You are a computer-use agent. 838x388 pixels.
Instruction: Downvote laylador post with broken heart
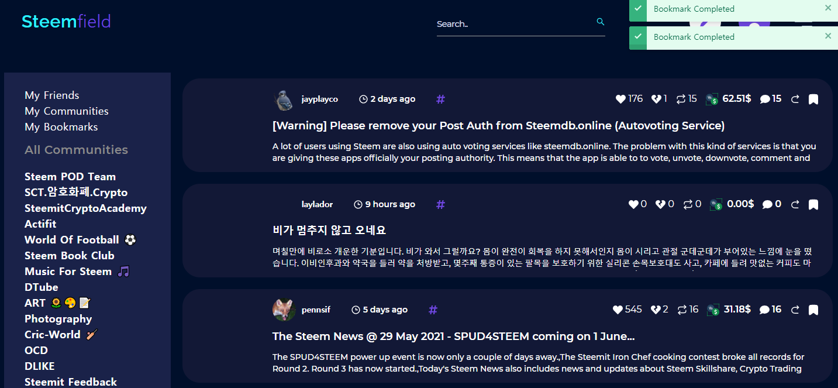coord(661,204)
